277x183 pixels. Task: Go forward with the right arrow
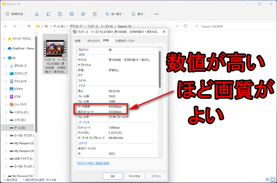click(x=14, y=26)
